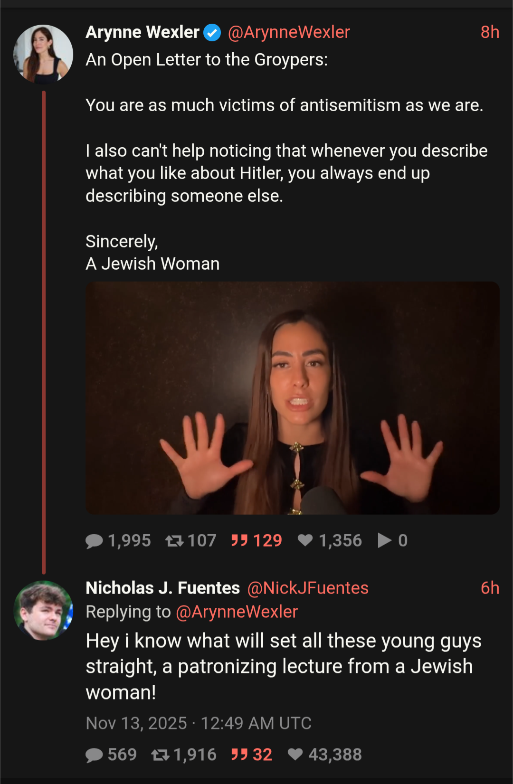Click quote icon showing 32
The height and width of the screenshot is (784, 513).
tap(239, 755)
